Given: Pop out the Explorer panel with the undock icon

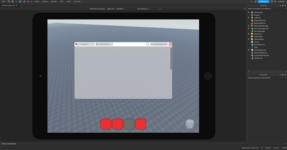Looking at the screenshot, I should [283, 6].
